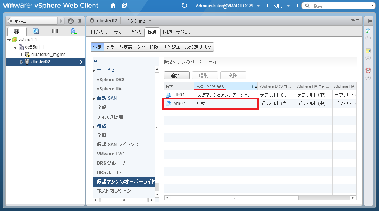Image resolution: width=379 pixels, height=211 pixels.
Task: Open Administrator@VMAD.LOCAL user dropdown
Action: coord(227,6)
